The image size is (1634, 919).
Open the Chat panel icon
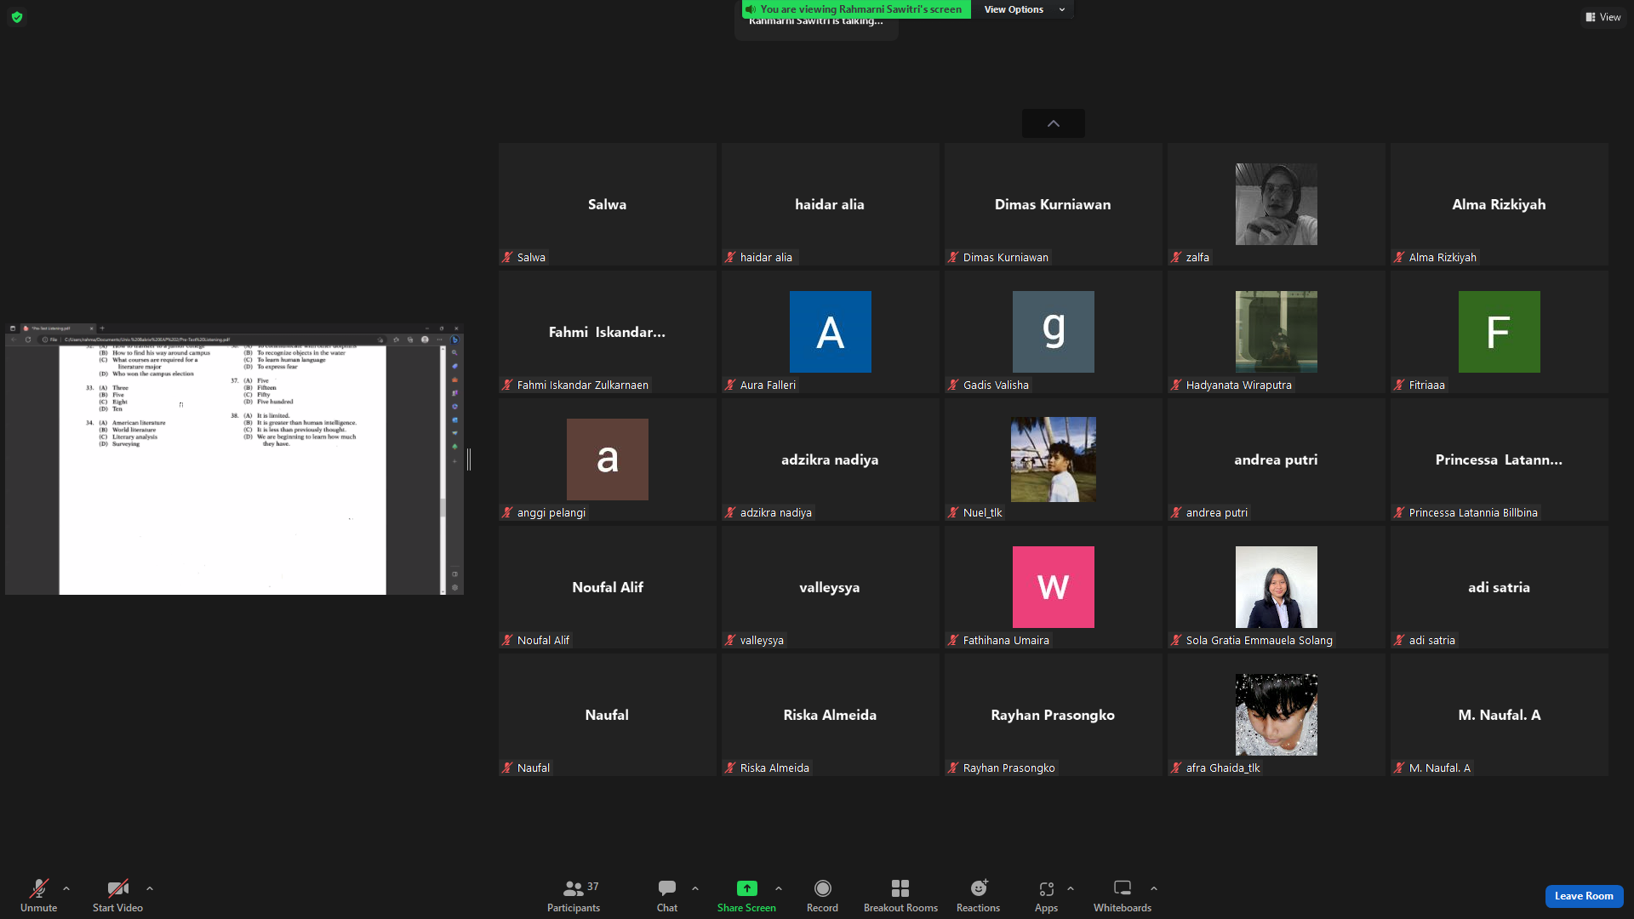(x=667, y=888)
